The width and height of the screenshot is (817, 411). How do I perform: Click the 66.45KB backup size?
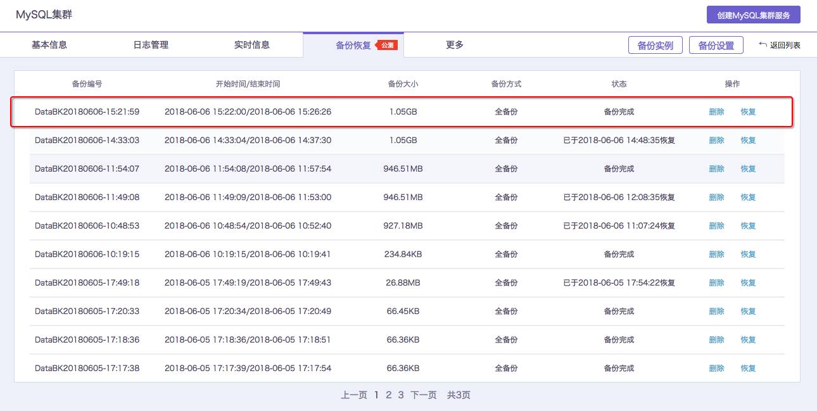click(403, 312)
